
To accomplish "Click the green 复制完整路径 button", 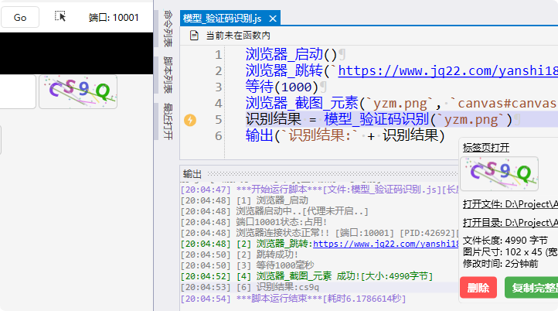I will [532, 288].
